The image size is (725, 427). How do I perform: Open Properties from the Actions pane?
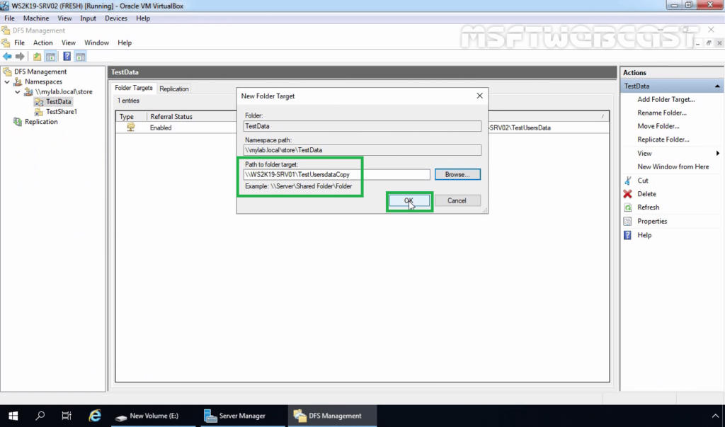coord(652,221)
